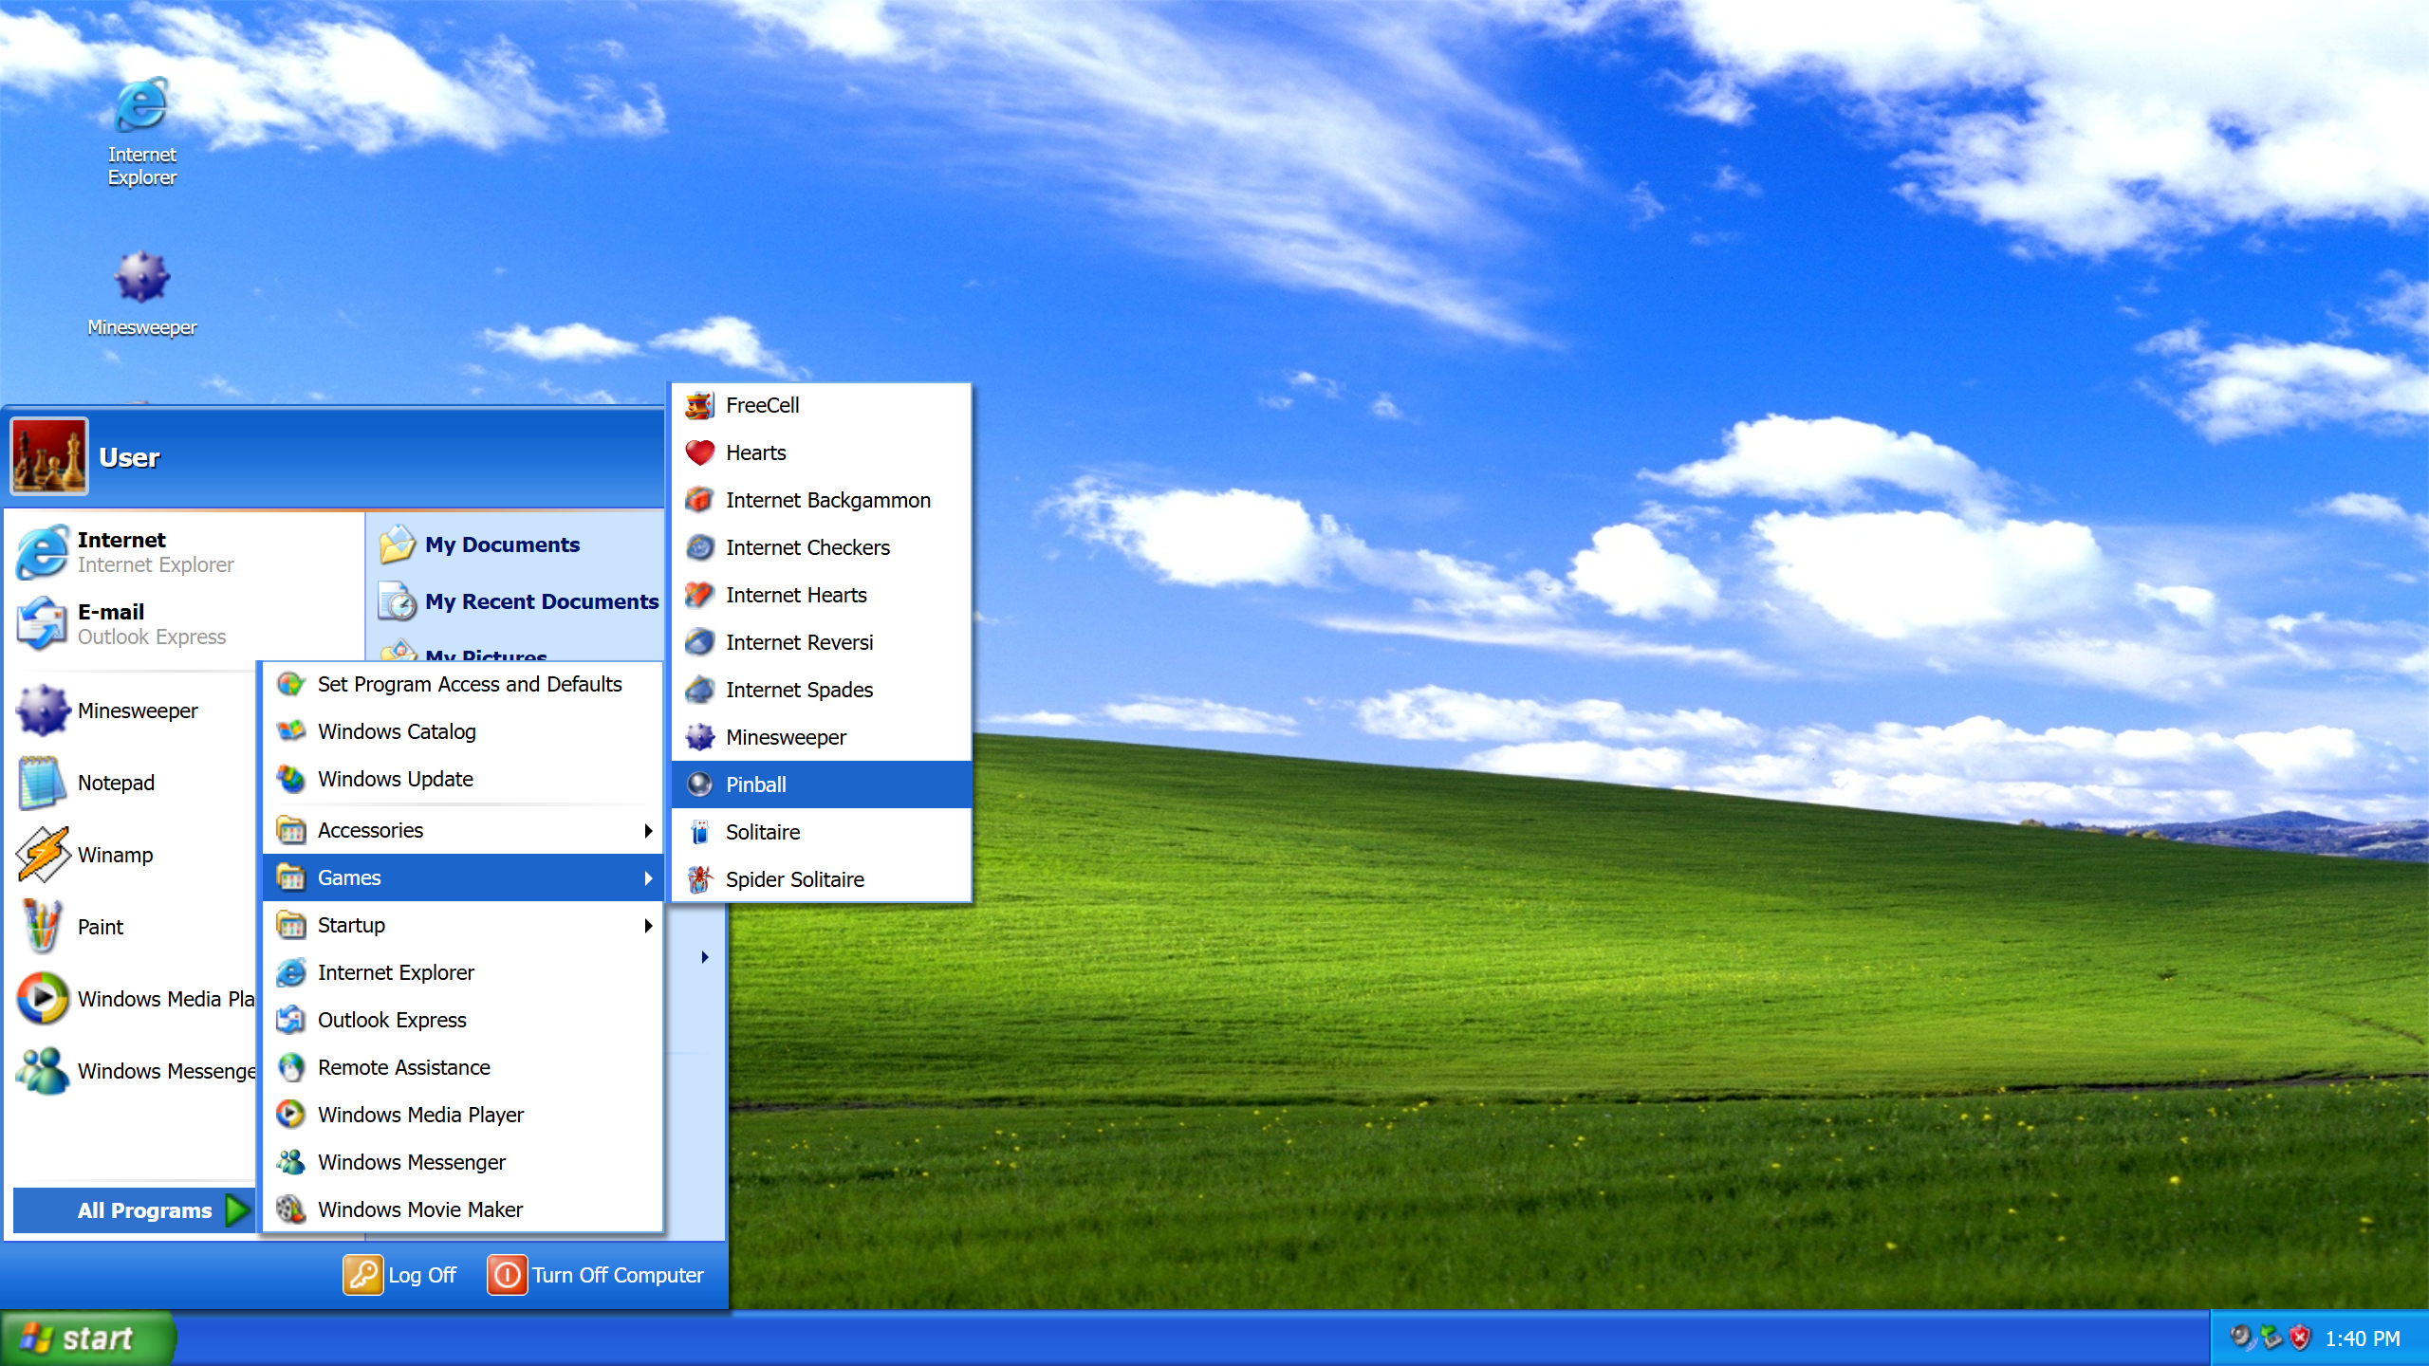This screenshot has height=1366, width=2429.
Task: Click the taskbar clock showing 1:40 PM
Action: (2363, 1338)
